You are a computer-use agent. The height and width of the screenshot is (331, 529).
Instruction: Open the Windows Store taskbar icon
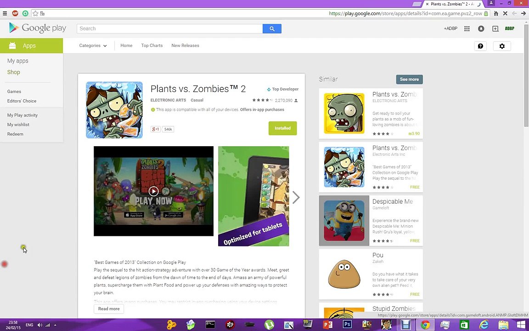click(464, 325)
